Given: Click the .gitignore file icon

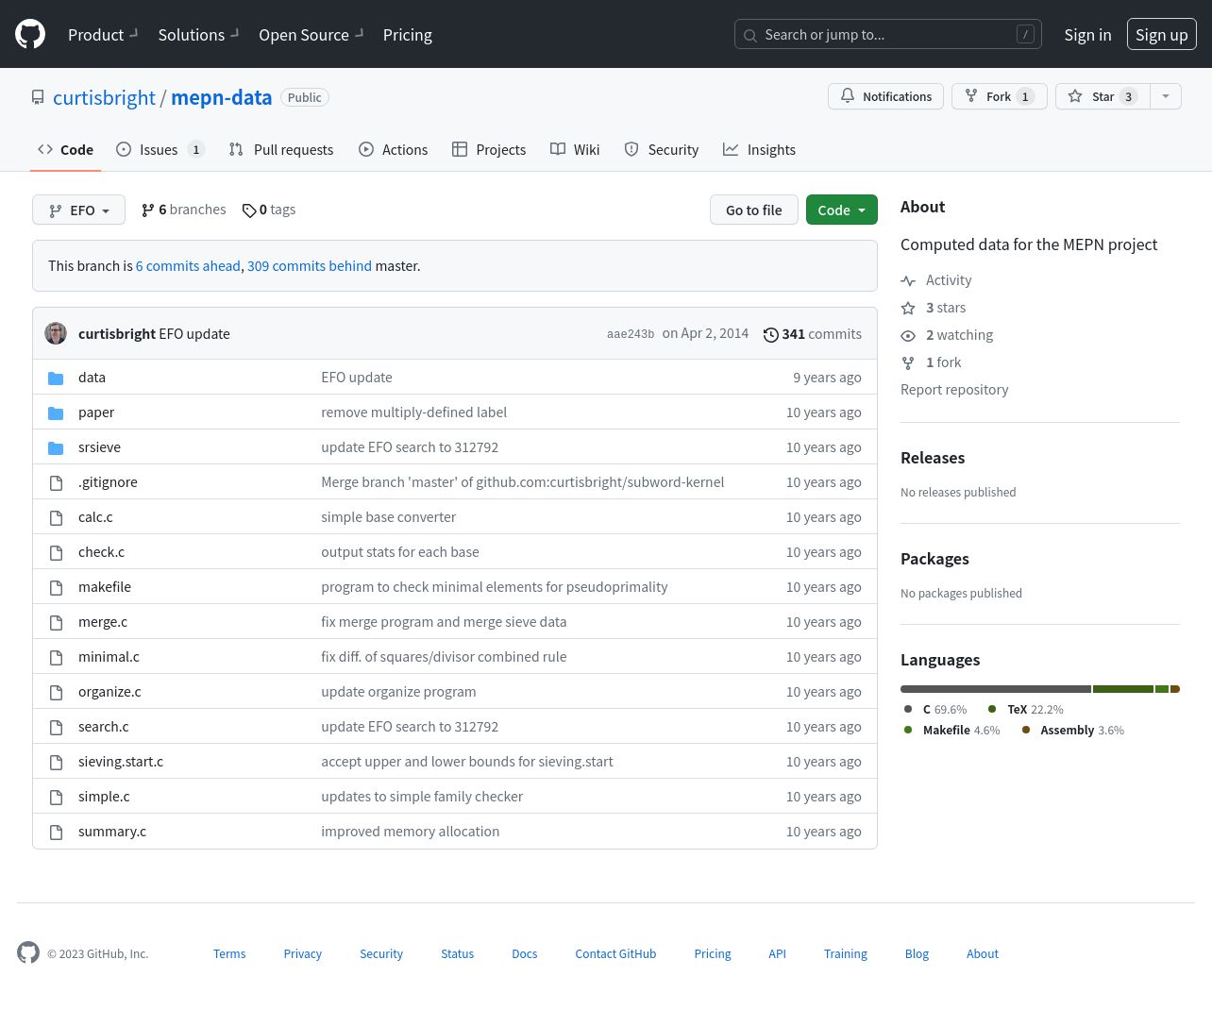Looking at the screenshot, I should click(x=56, y=482).
